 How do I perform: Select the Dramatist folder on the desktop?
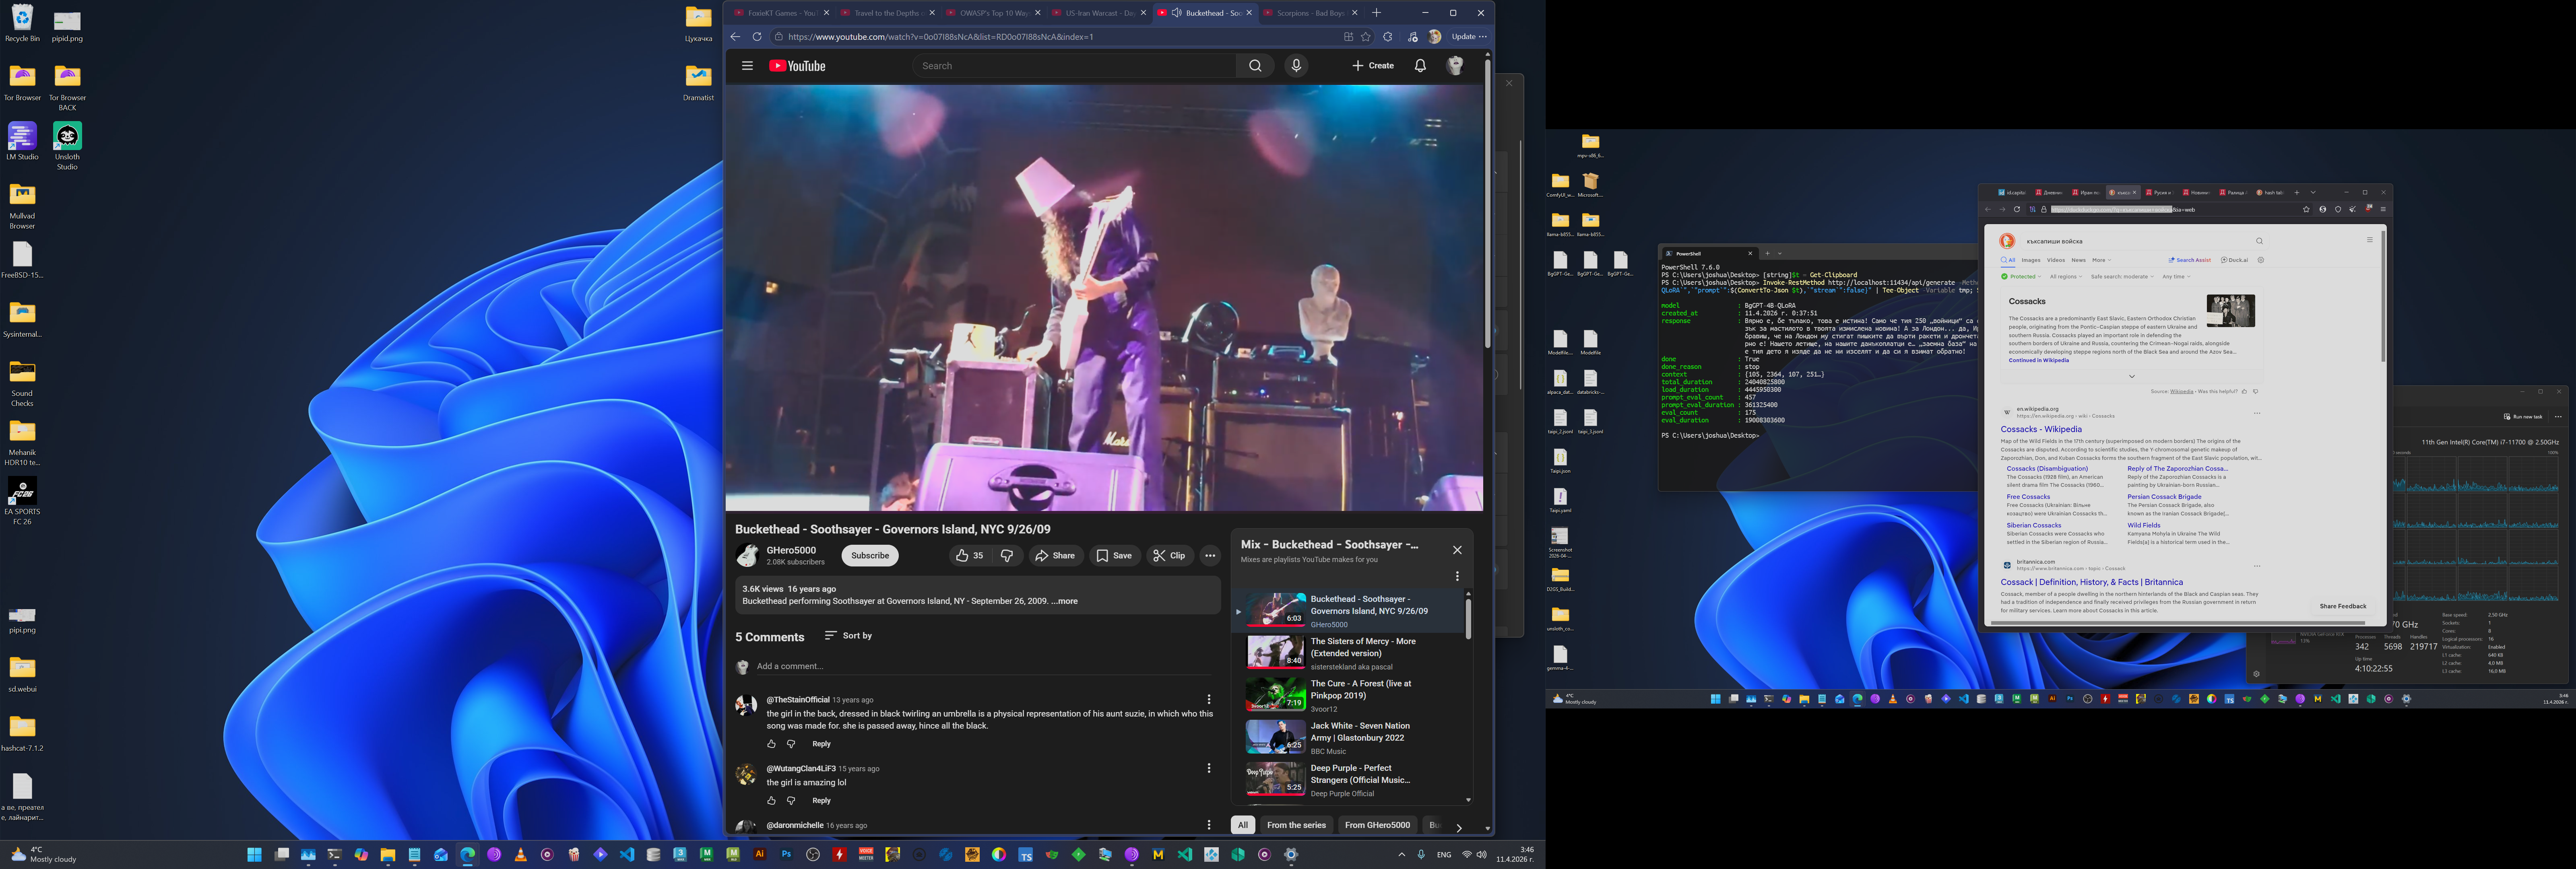tap(698, 82)
